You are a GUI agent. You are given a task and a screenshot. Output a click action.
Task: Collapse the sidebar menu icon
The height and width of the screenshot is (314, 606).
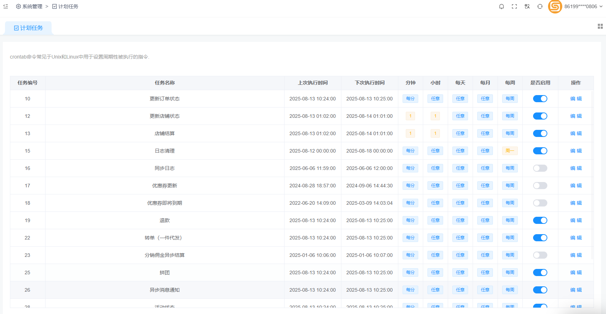pyautogui.click(x=6, y=6)
